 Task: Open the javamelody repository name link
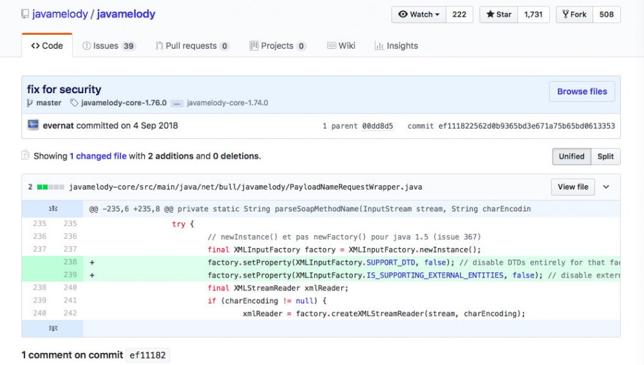126,14
